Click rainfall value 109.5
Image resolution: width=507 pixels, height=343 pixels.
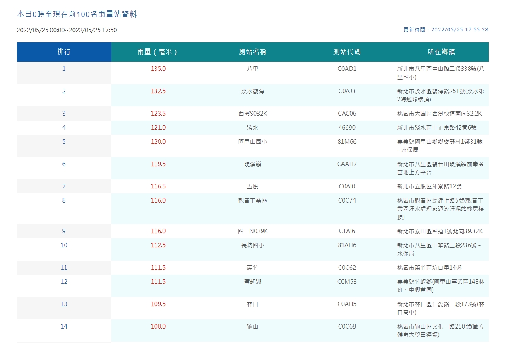[x=158, y=304]
